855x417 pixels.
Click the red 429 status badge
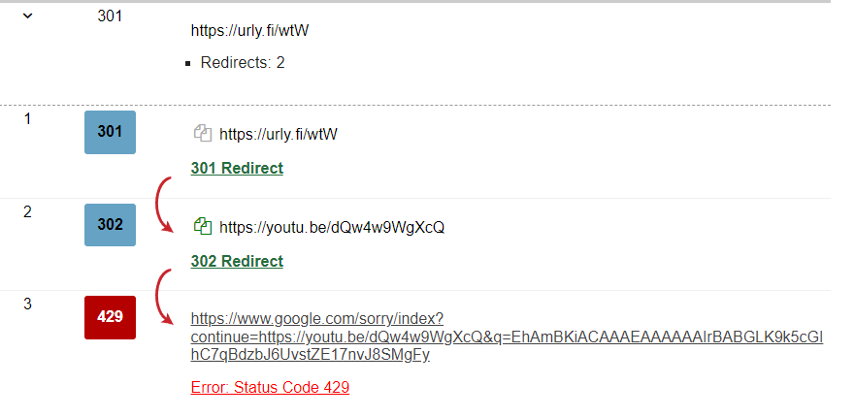(x=110, y=317)
